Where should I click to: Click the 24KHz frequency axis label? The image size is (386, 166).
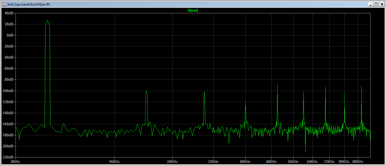click(x=172, y=162)
